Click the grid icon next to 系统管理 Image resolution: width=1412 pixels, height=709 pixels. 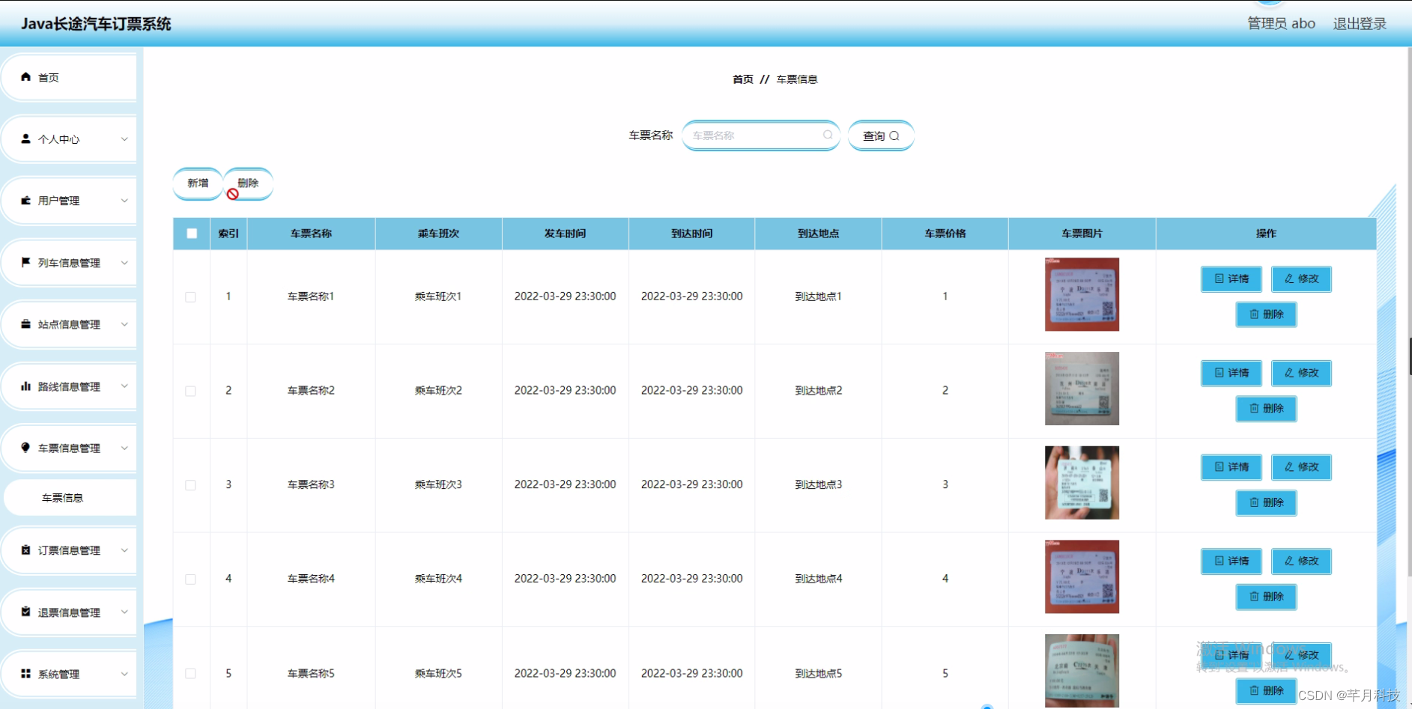(x=25, y=673)
